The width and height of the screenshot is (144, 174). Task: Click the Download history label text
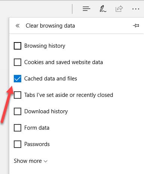point(46,111)
